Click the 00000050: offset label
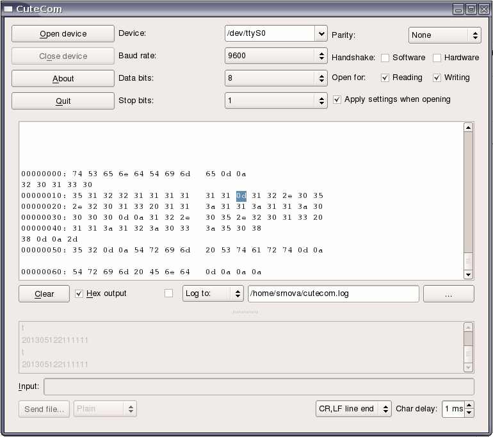Image resolution: width=493 pixels, height=437 pixels. (44, 251)
